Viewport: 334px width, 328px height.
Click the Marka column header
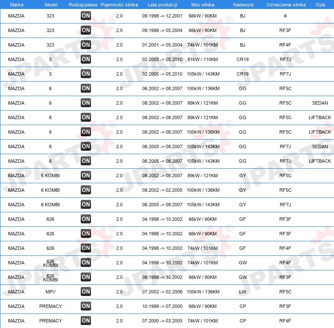click(x=17, y=5)
